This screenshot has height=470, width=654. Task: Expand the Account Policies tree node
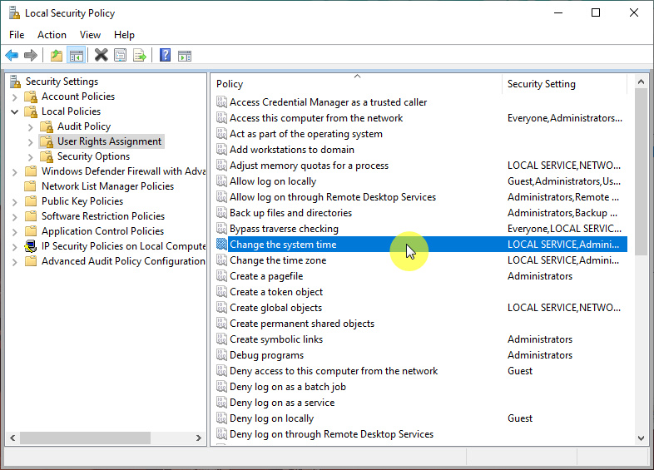point(15,96)
